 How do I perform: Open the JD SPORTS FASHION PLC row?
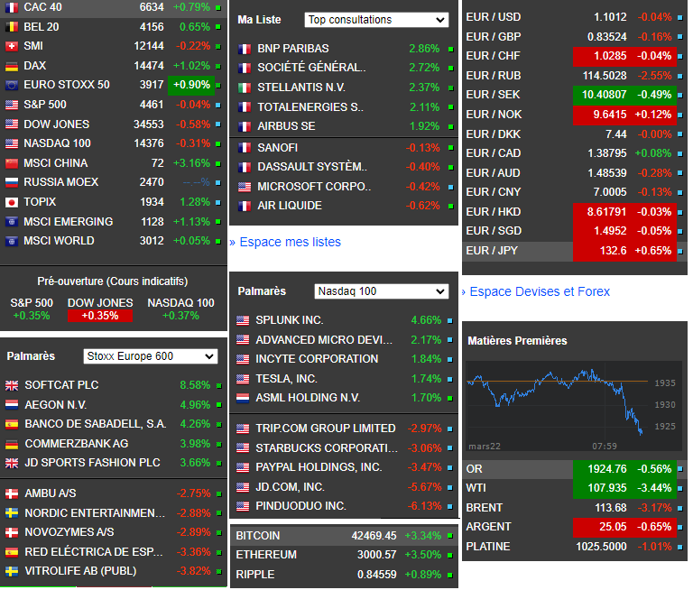(x=113, y=463)
